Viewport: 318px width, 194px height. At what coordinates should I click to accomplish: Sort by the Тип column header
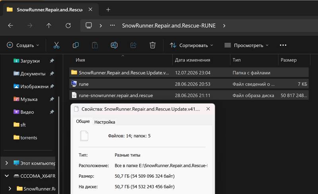click(x=237, y=60)
